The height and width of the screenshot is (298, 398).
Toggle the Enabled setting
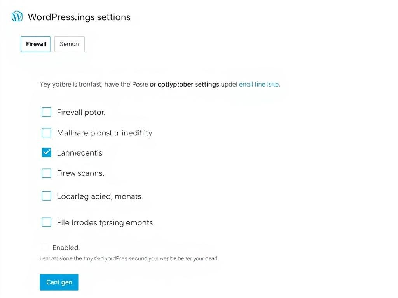click(44, 247)
